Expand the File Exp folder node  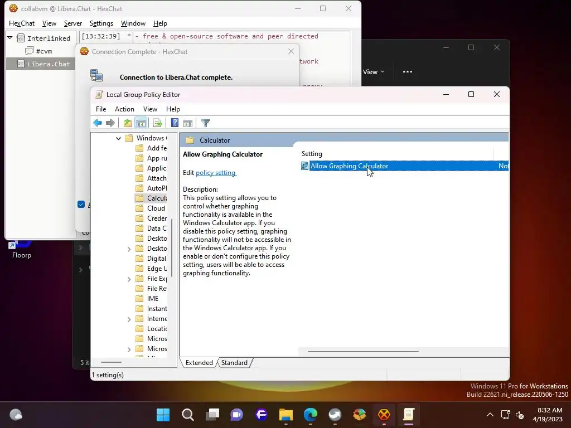pos(129,279)
